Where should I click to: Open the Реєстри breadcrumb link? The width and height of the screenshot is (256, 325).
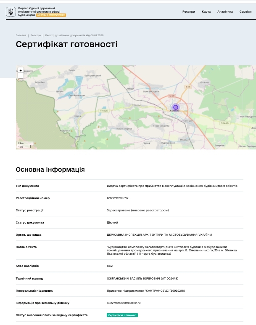[x=36, y=35]
